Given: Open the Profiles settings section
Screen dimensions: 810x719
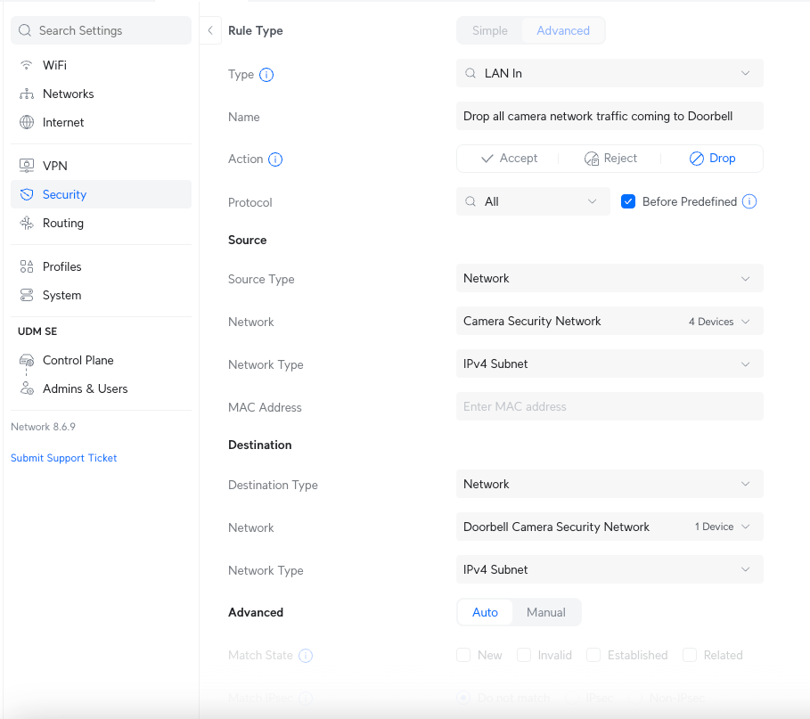Looking at the screenshot, I should click(102, 266).
